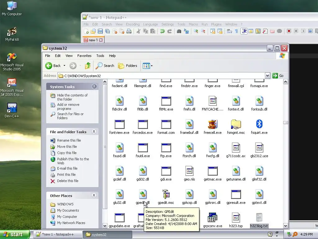Close the 'new 1' tab in Notepad++
Image resolution: width=318 pixels, height=239 pixels.
pos(101,40)
